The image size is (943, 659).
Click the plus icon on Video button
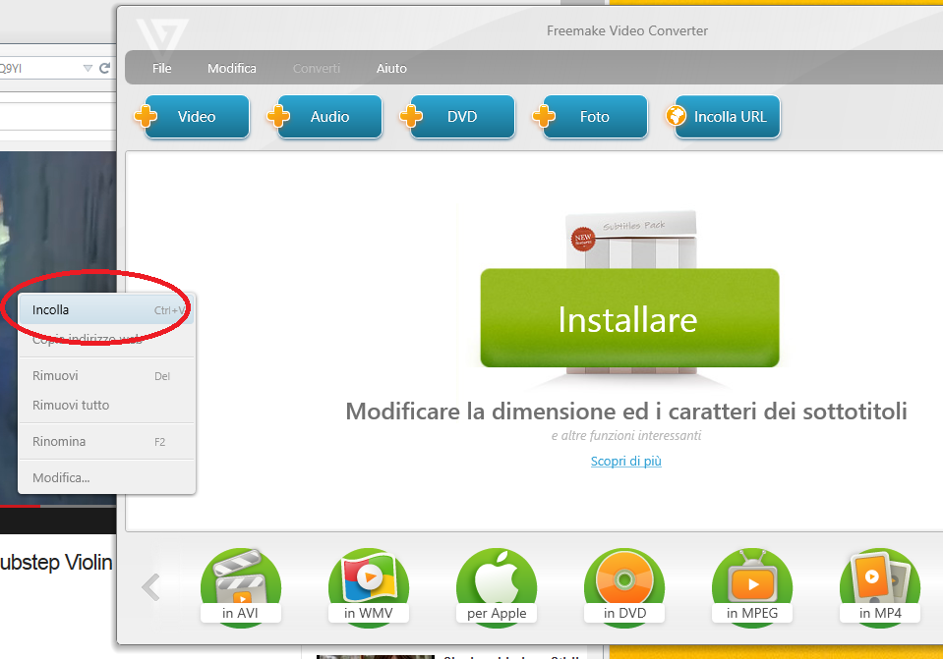coord(146,116)
